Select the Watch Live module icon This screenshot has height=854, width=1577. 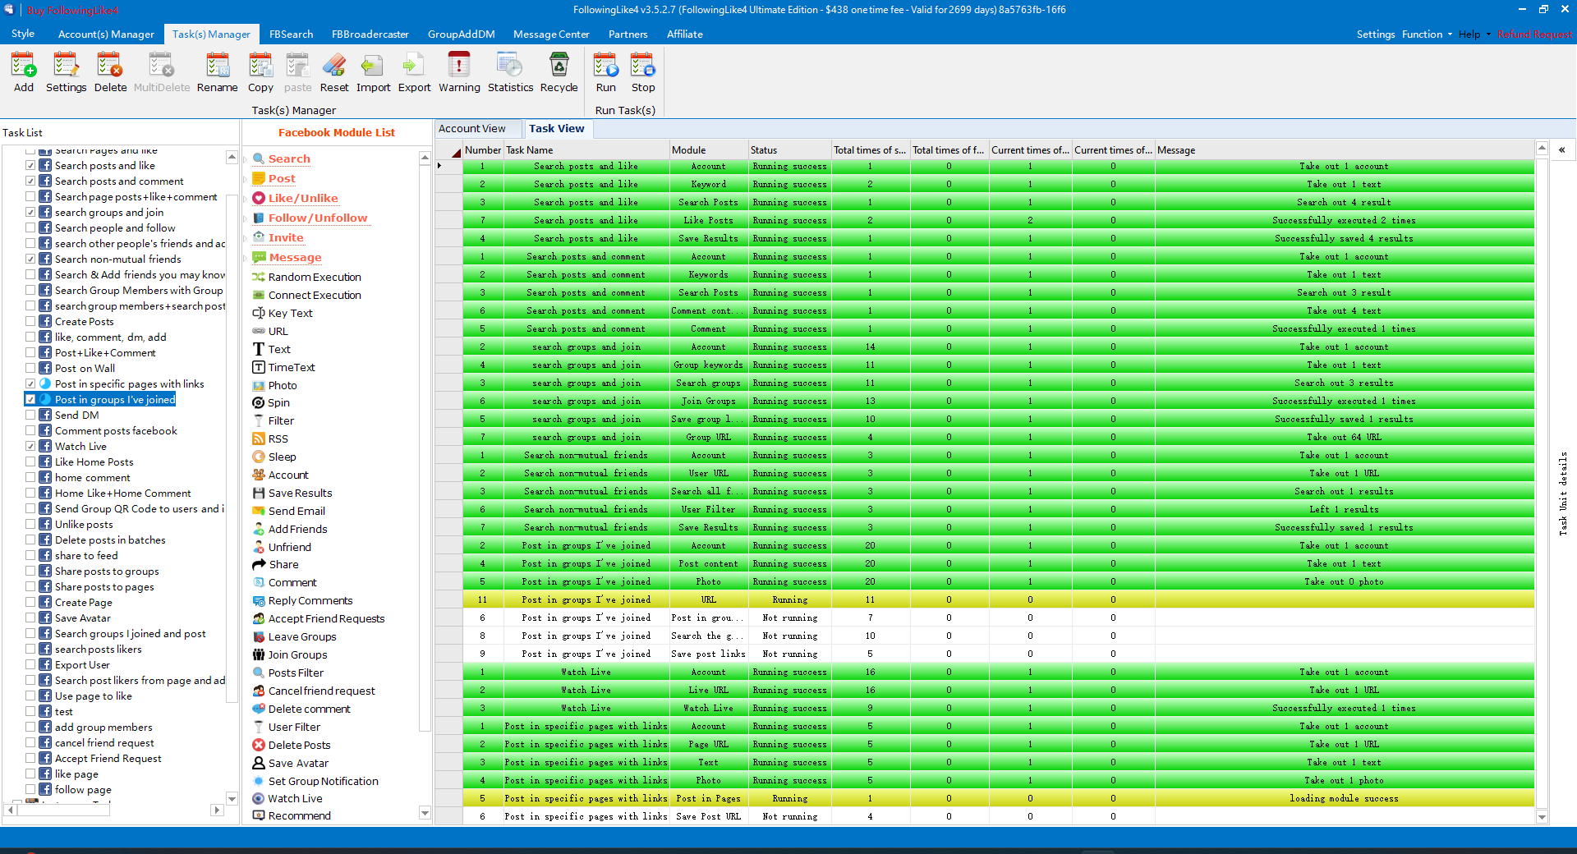coord(259,798)
